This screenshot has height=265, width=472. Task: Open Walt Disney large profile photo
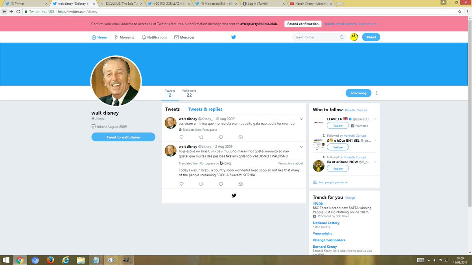pos(116,81)
